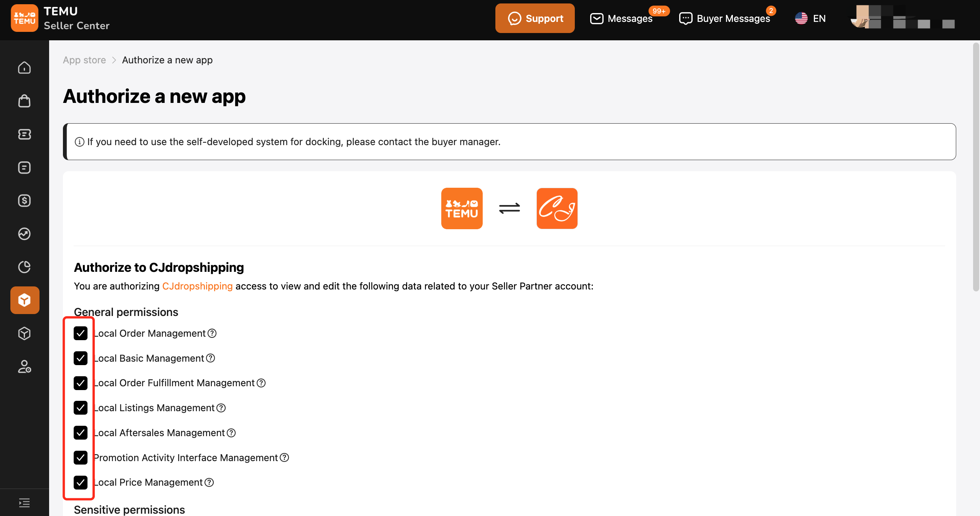Toggle Local Basic Management checkbox
Screen dimensions: 980x516
click(81, 358)
